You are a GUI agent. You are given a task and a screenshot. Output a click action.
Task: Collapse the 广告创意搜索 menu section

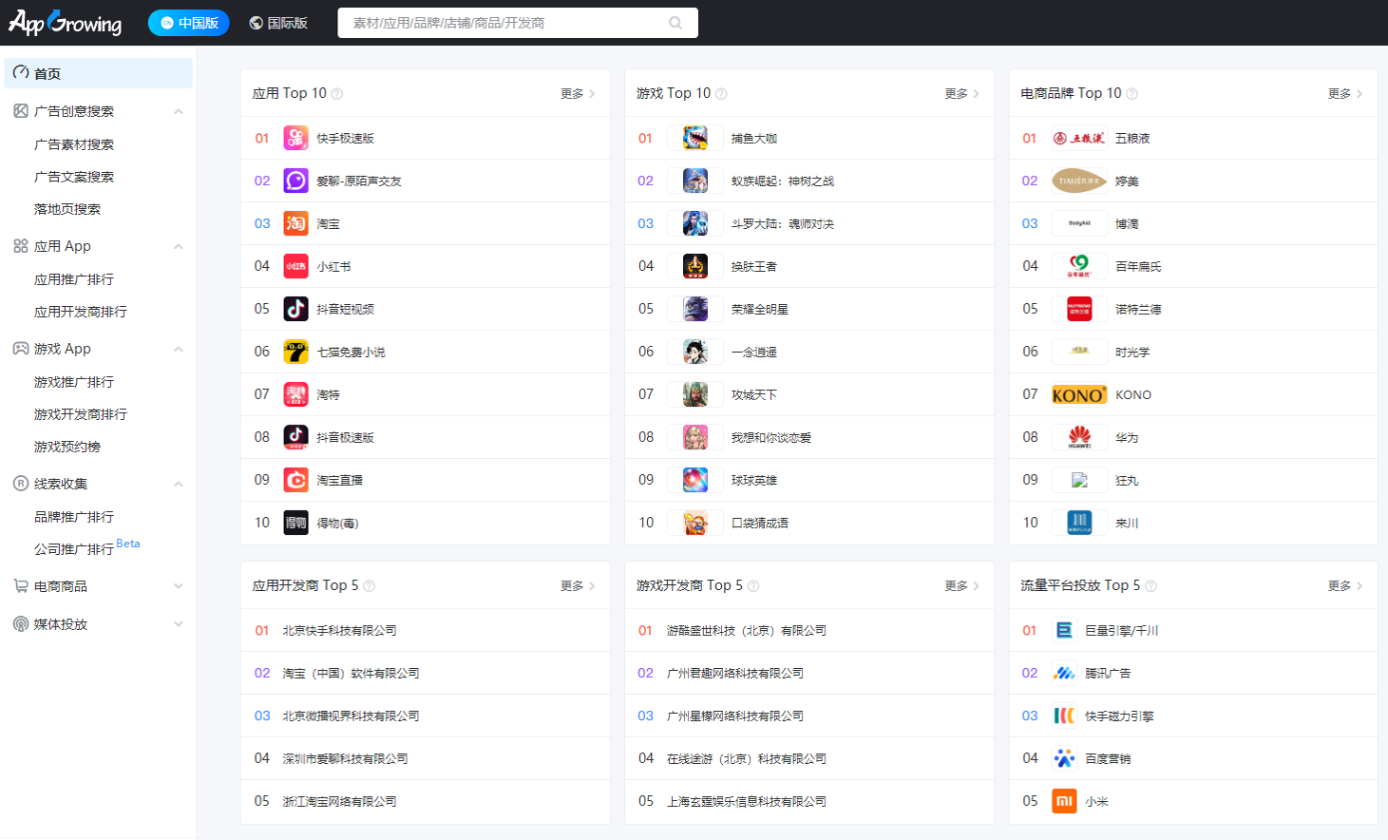(178, 111)
